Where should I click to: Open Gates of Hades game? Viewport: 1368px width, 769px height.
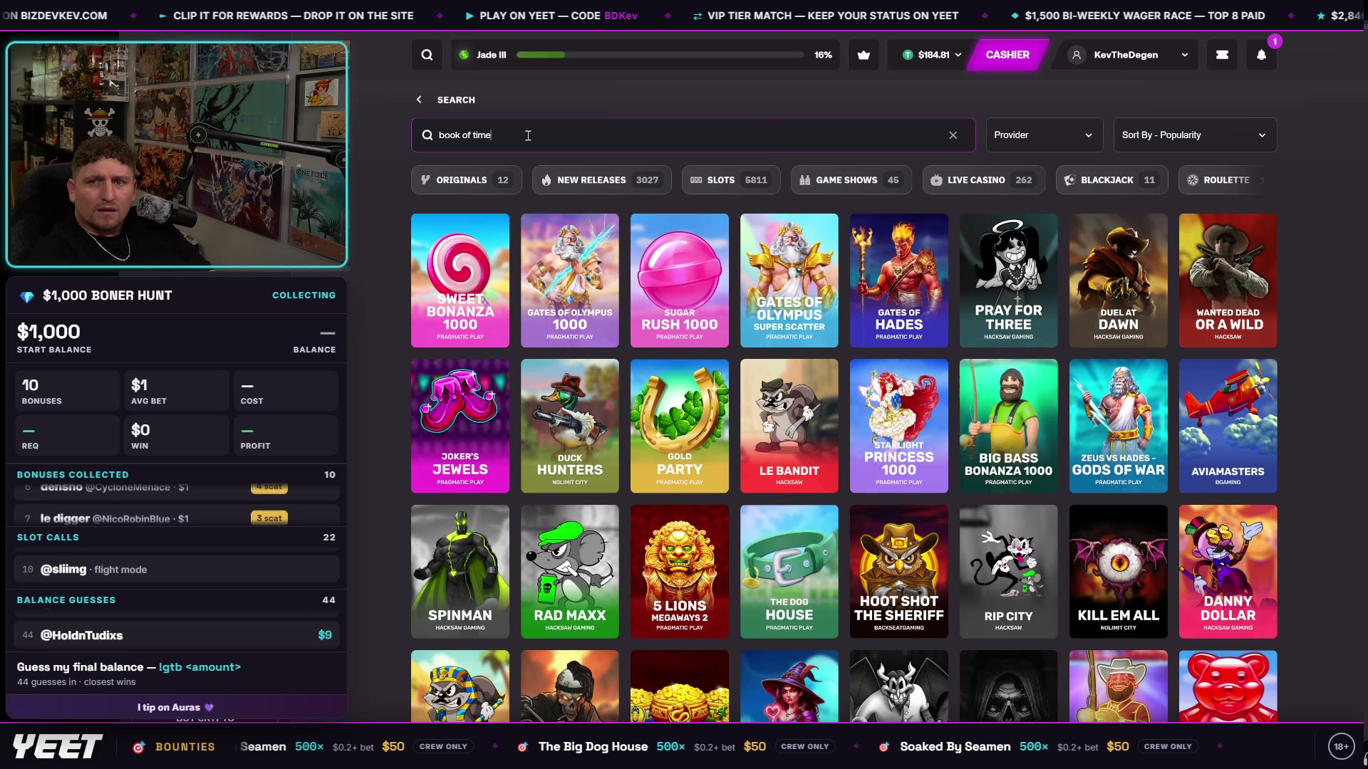pyautogui.click(x=899, y=281)
